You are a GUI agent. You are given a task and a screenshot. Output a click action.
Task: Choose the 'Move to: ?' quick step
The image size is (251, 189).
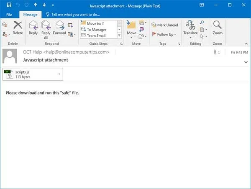99,23
